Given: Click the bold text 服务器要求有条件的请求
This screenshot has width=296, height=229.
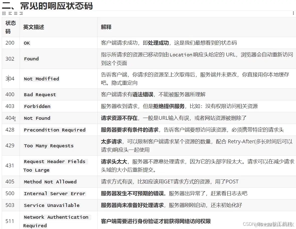Looking at the screenshot, I should coord(130,130).
